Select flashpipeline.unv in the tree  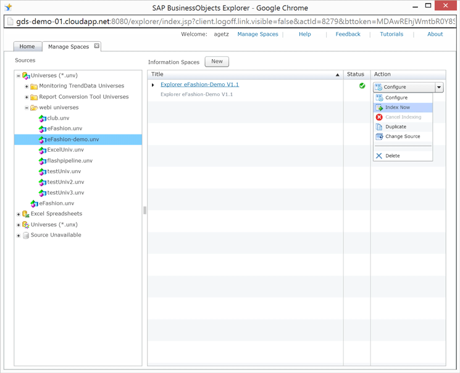pos(70,160)
